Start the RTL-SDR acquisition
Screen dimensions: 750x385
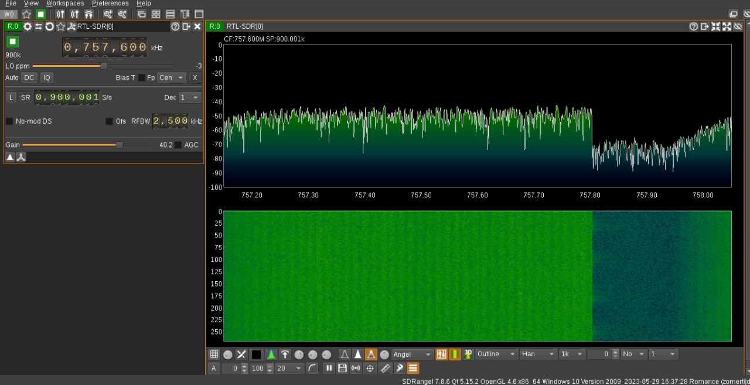12,41
